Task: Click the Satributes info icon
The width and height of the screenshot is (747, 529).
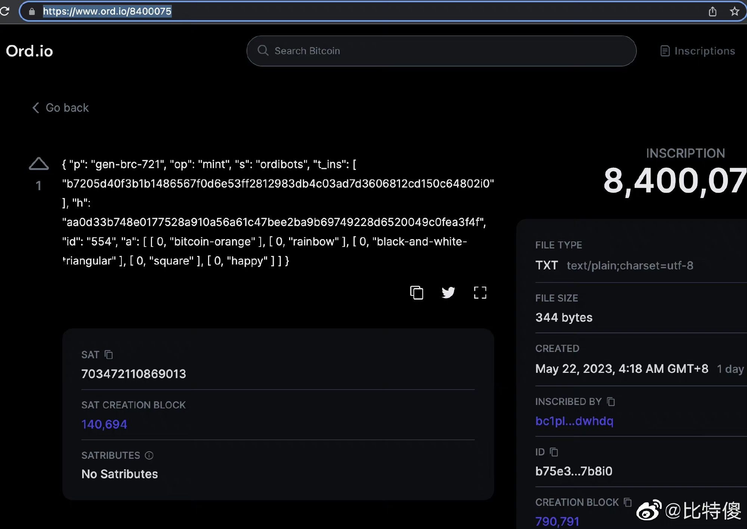Action: (149, 455)
